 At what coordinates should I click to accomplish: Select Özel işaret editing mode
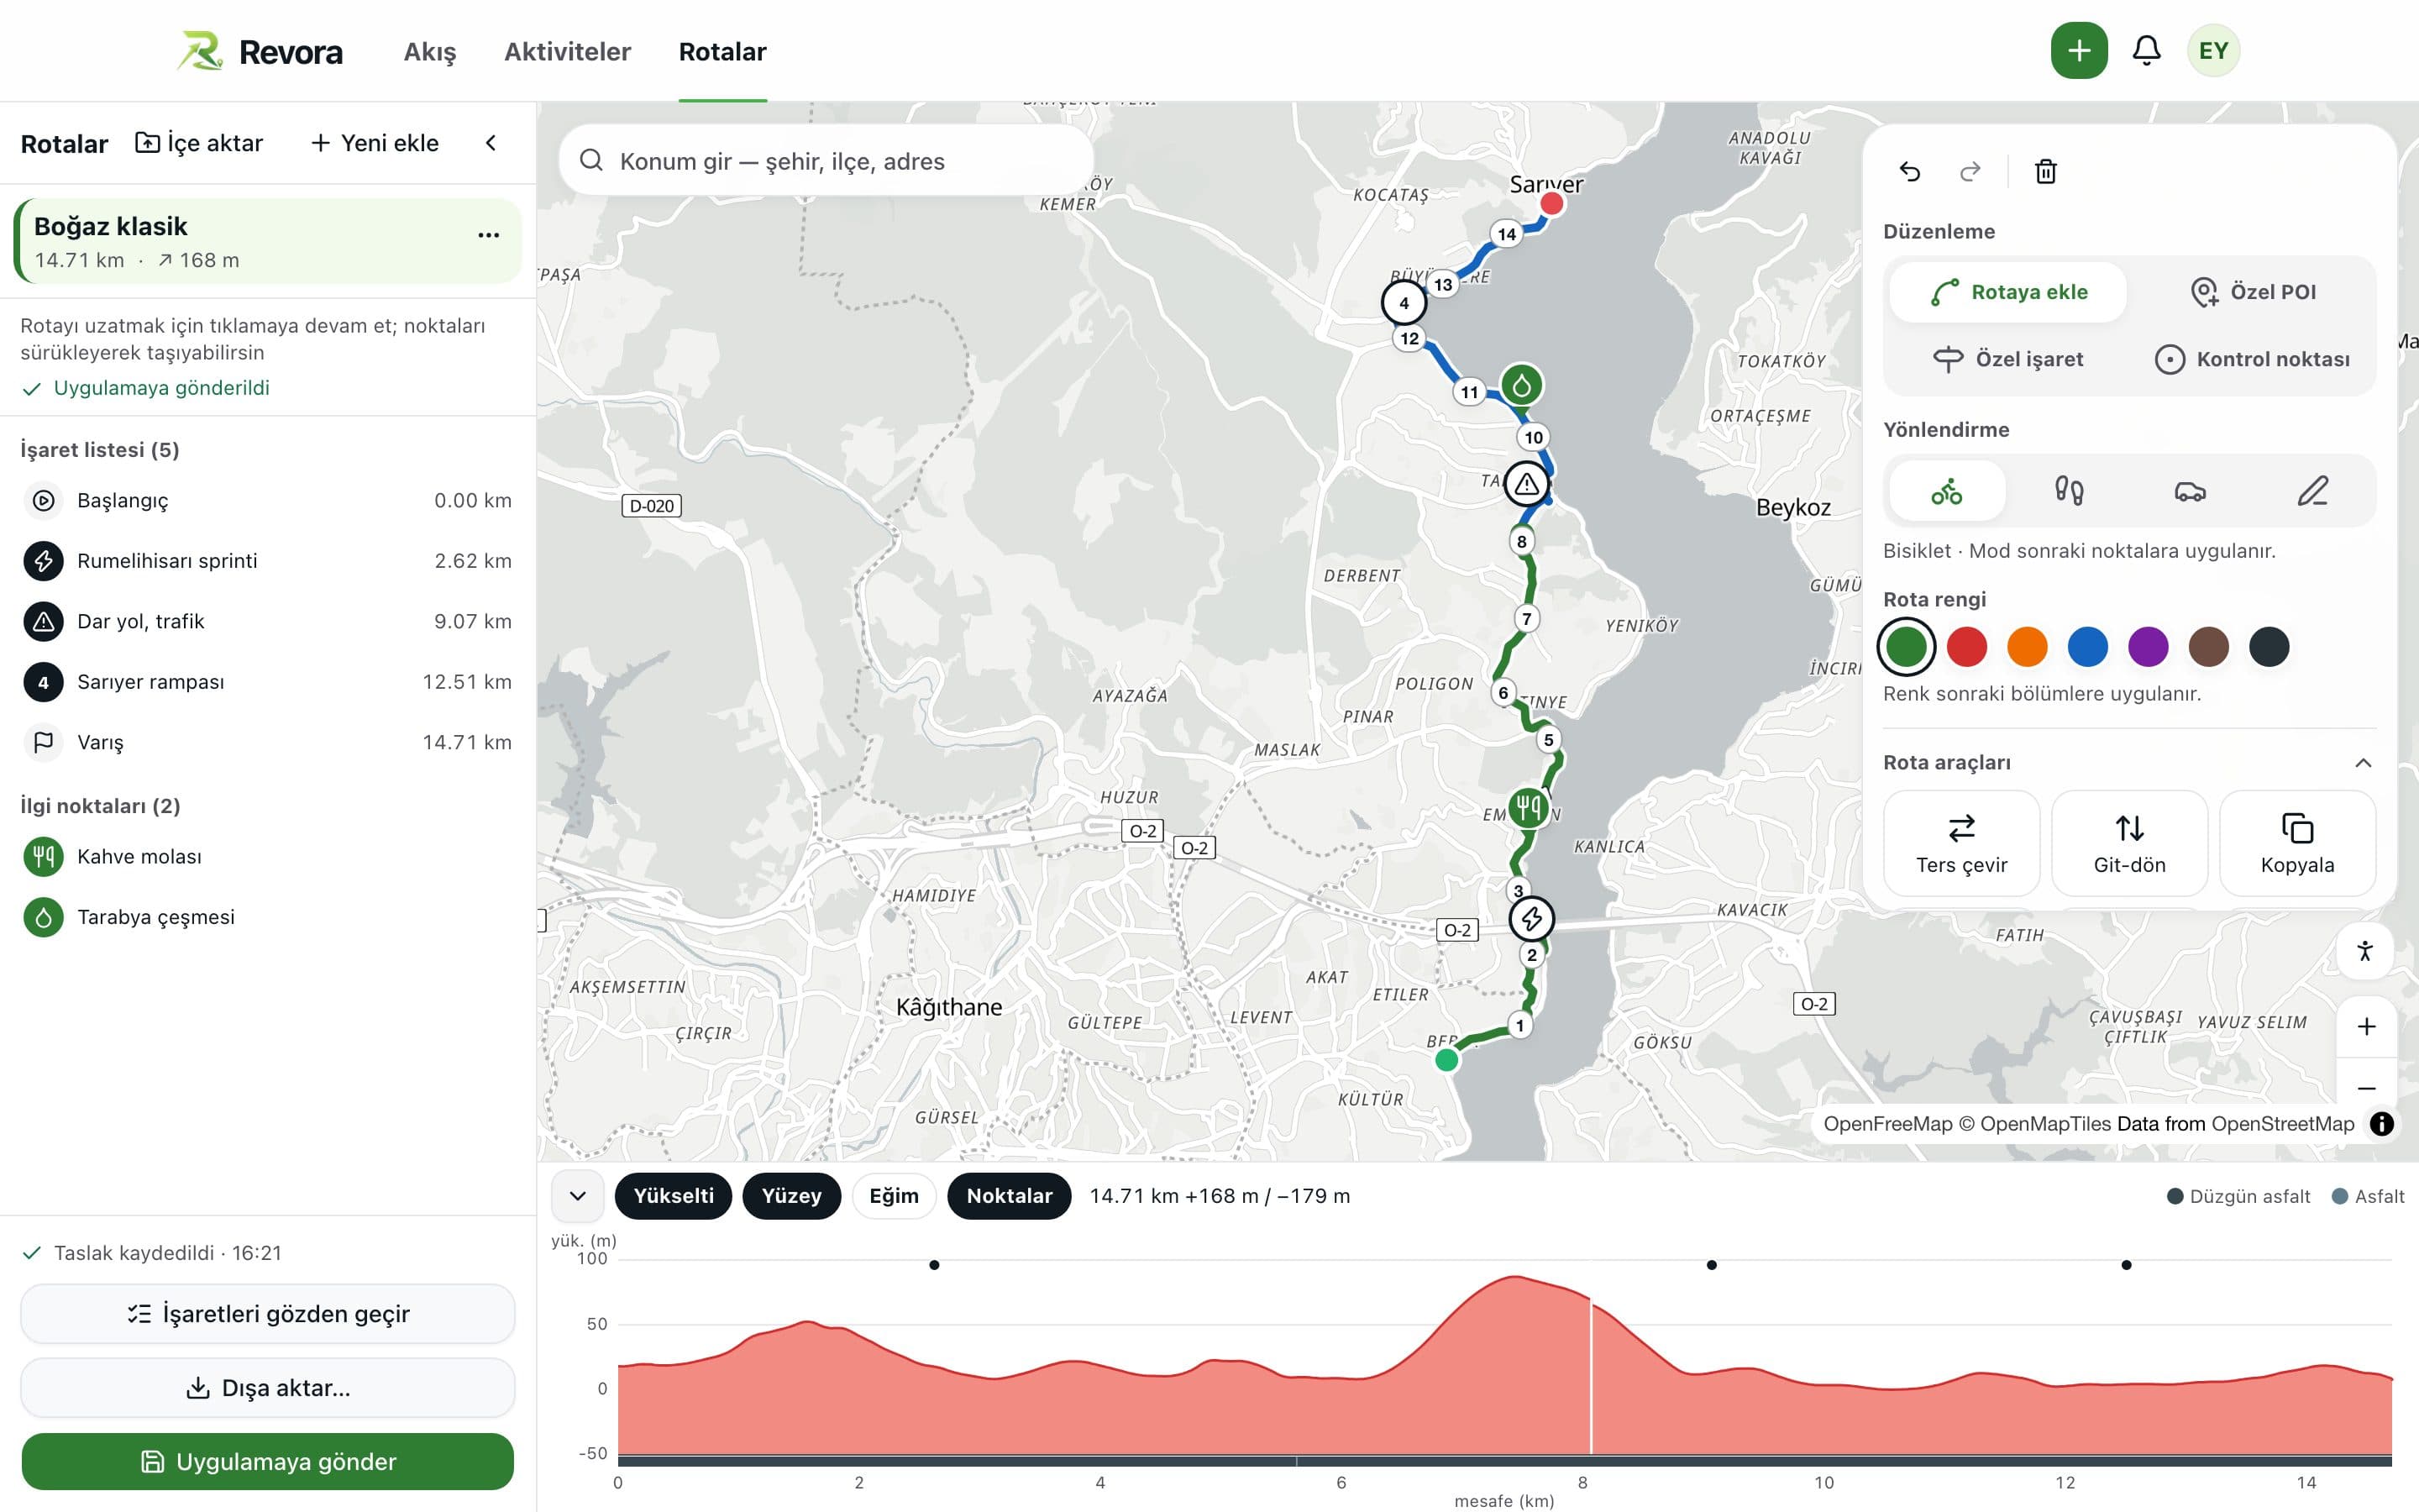2008,359
